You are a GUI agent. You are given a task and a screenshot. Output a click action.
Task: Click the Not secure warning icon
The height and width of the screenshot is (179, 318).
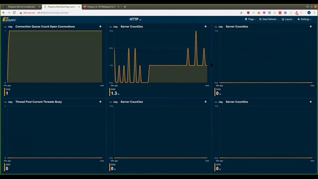21,13
